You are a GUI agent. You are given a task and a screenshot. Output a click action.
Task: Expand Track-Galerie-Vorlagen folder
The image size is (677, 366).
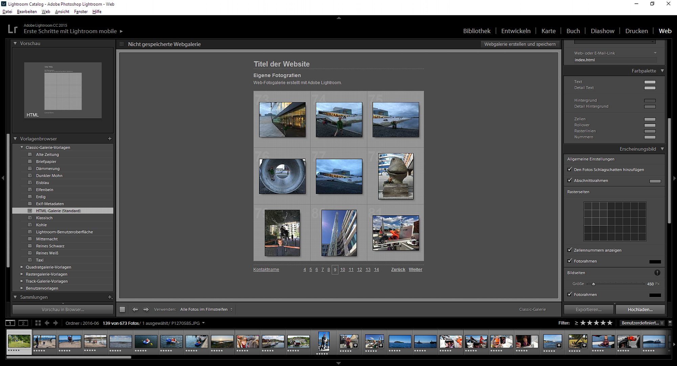(22, 281)
